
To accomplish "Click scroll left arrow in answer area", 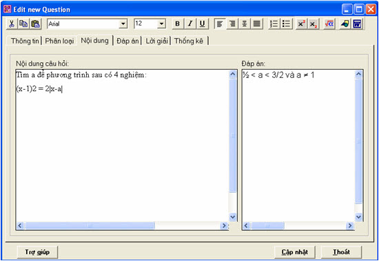I will pos(246,226).
